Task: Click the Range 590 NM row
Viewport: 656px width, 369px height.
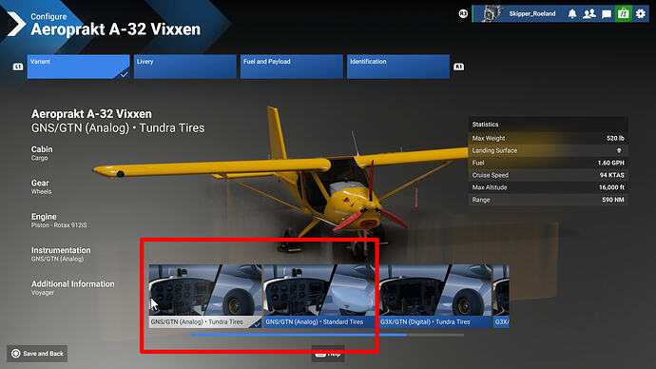Action: click(548, 200)
